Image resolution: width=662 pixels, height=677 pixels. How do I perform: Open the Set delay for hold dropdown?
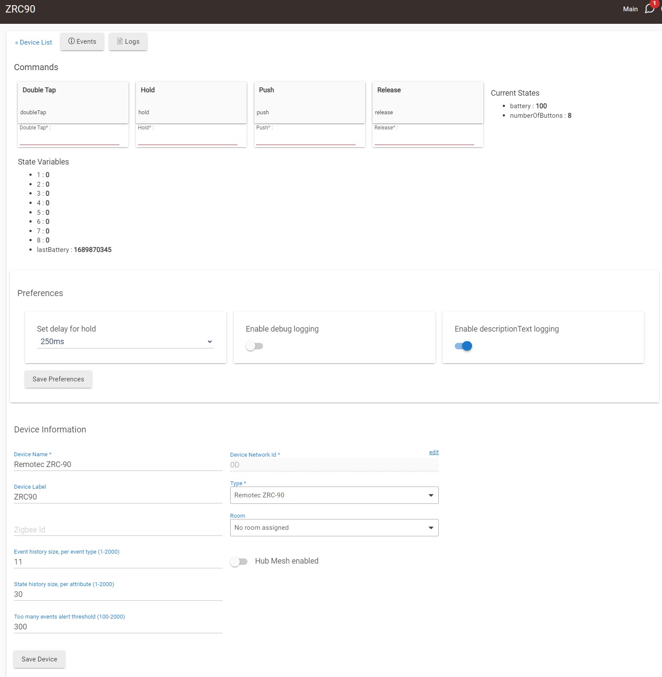(125, 342)
